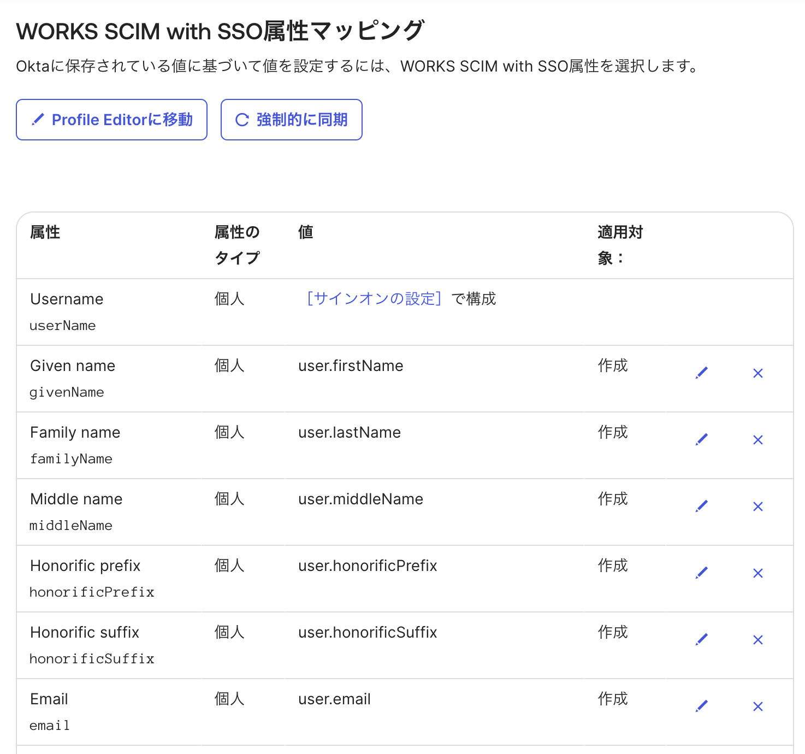Screen dimensions: 805x754
Task: Click the user.honorificPrefix value
Action: 368,565
